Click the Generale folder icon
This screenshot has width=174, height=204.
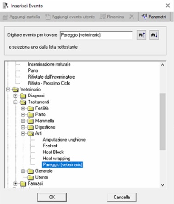(x=30, y=171)
